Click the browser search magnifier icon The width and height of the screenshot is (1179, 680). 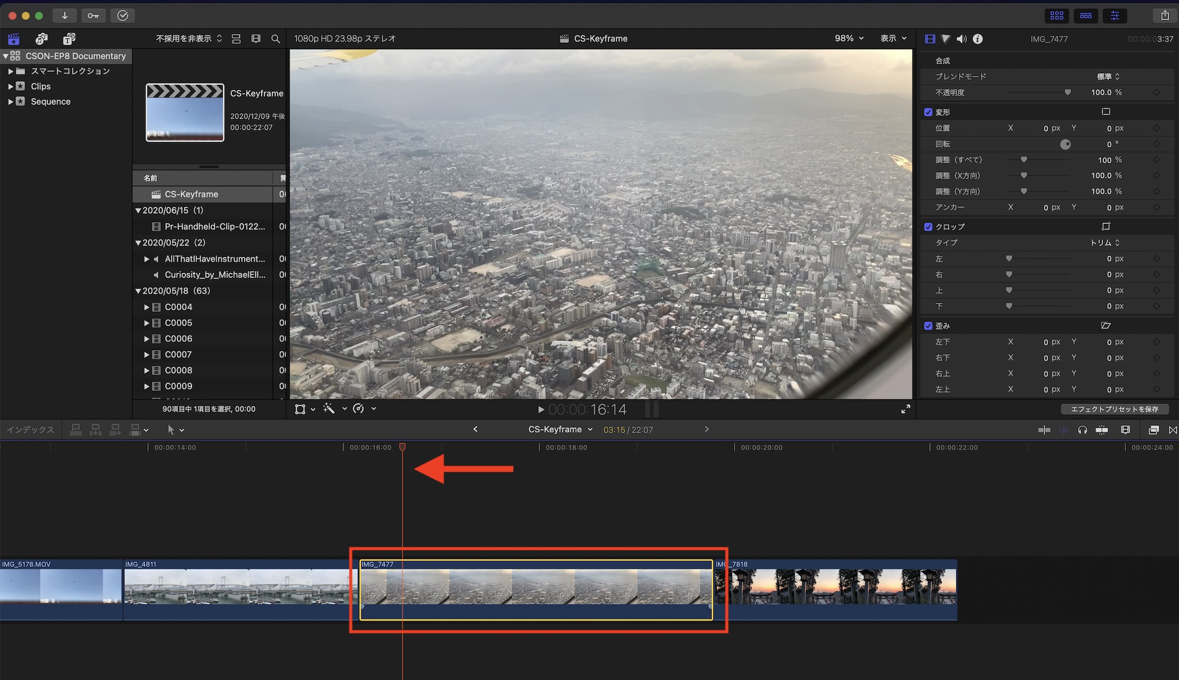[x=275, y=39]
